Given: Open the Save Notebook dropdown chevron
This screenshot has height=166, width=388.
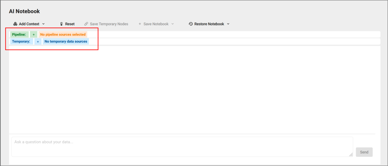Looking at the screenshot, I should click(172, 24).
